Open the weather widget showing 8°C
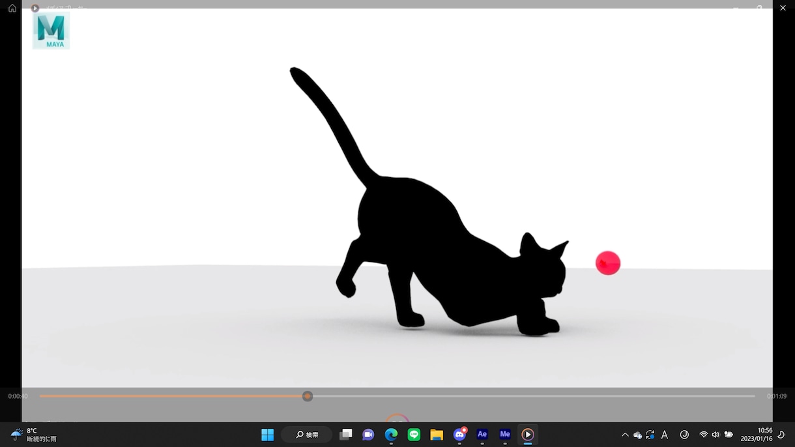Viewport: 795px width, 447px height. 34,435
